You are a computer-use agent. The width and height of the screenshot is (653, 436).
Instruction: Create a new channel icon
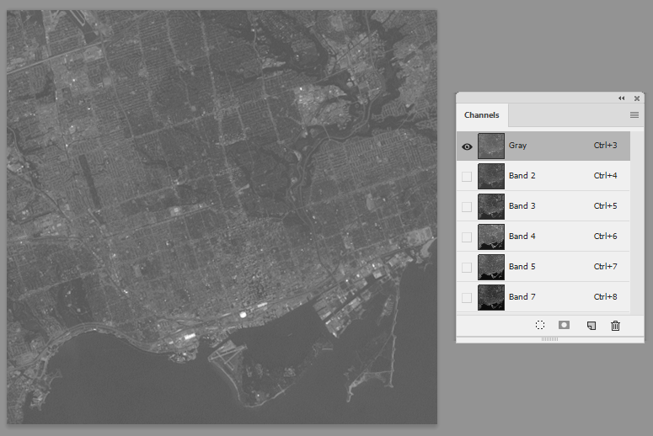point(591,326)
